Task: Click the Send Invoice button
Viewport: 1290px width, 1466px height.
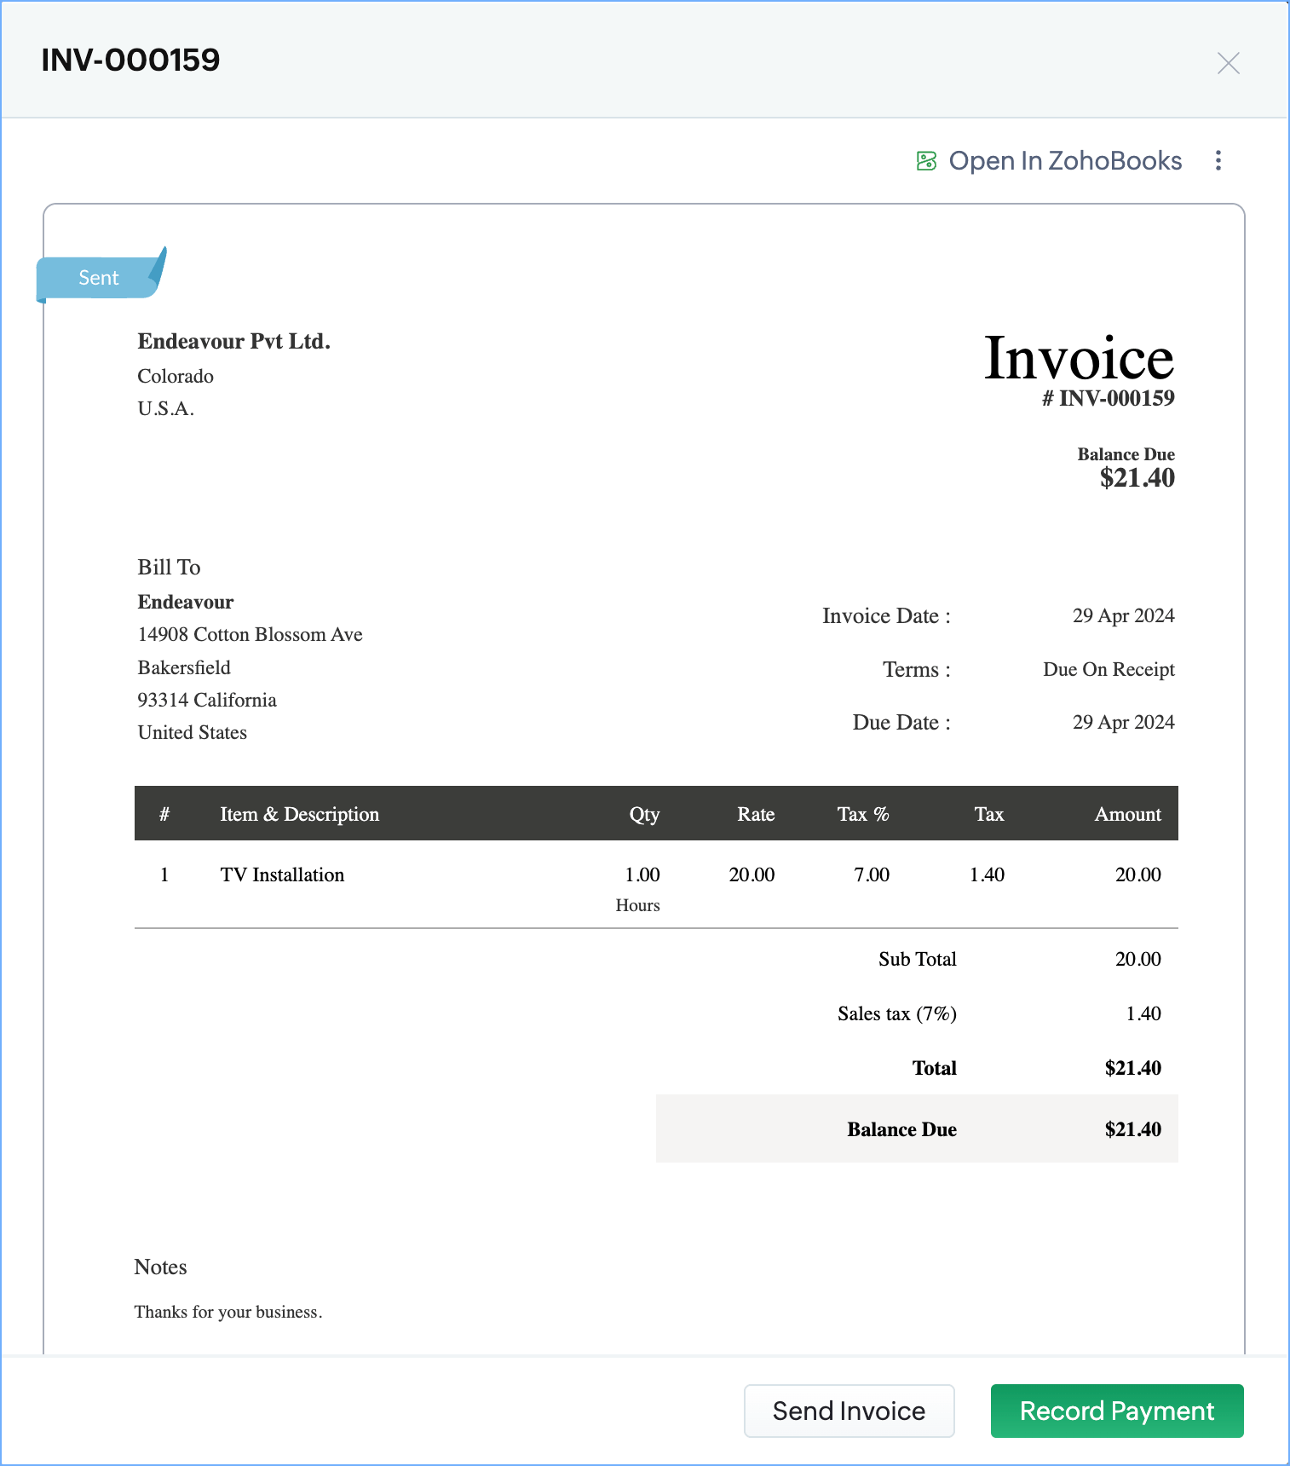Action: point(849,1411)
